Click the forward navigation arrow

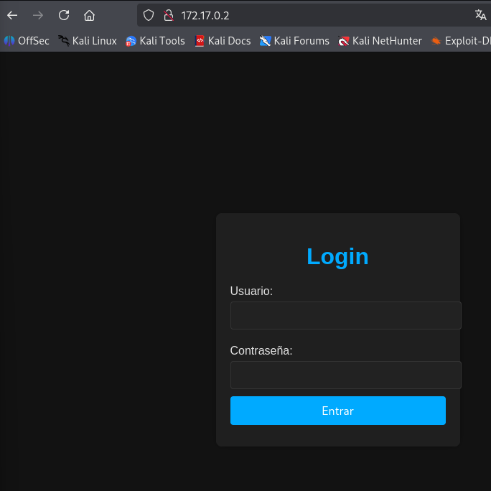click(x=38, y=15)
